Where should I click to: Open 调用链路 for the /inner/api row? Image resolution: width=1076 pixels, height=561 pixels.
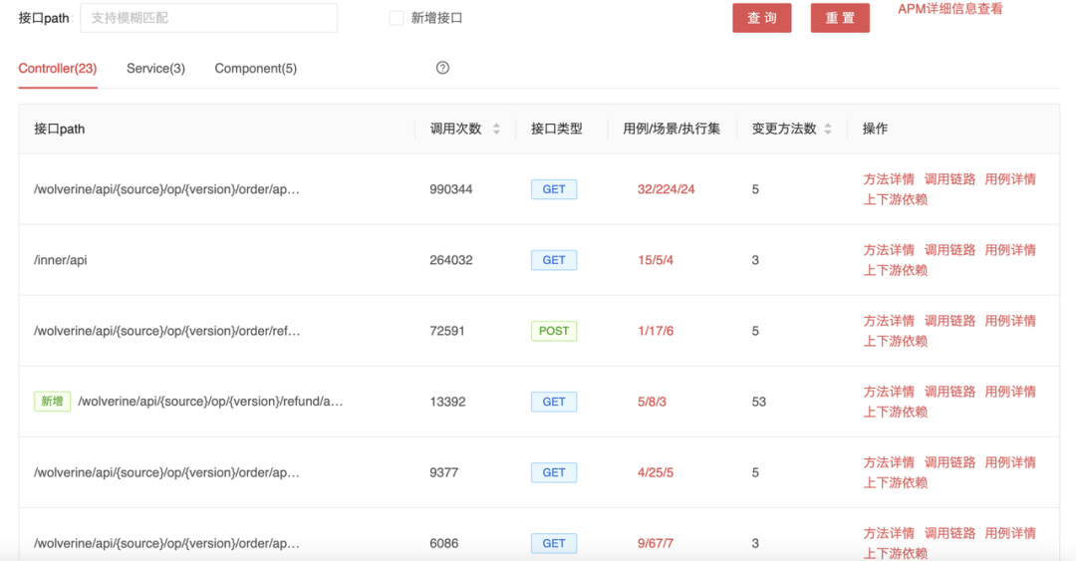tap(949, 250)
